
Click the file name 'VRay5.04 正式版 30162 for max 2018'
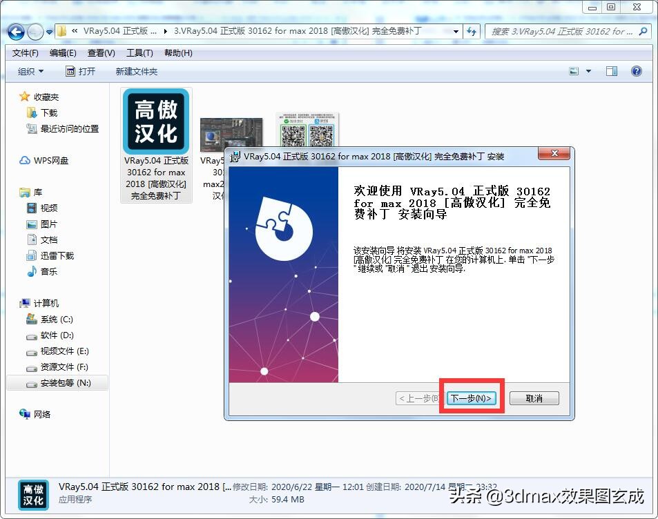[x=156, y=178]
